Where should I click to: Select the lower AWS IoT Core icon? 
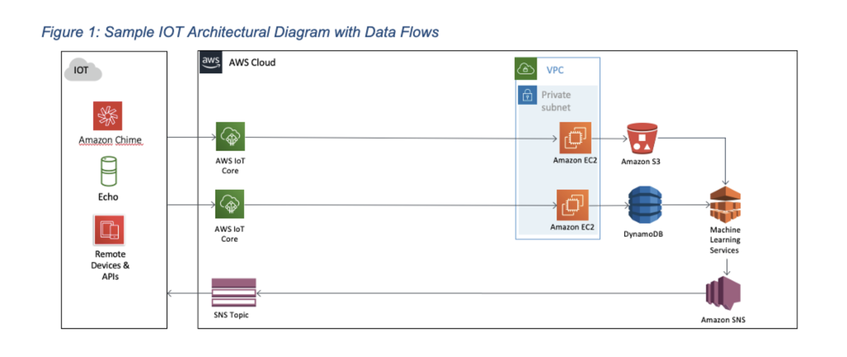click(230, 204)
